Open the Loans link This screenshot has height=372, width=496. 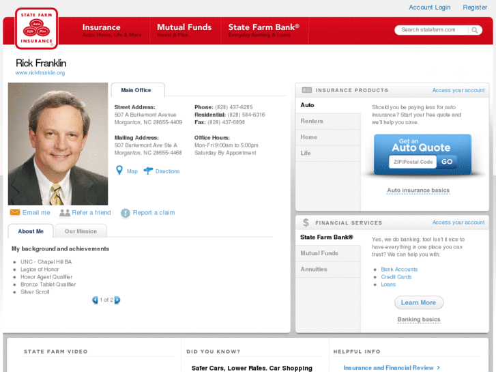click(x=388, y=285)
